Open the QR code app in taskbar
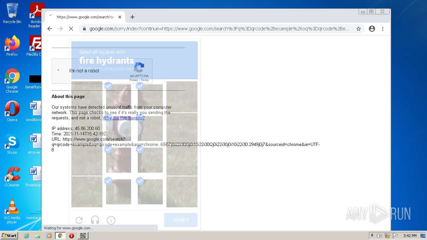This screenshot has height=240, width=427. (x=83, y=236)
